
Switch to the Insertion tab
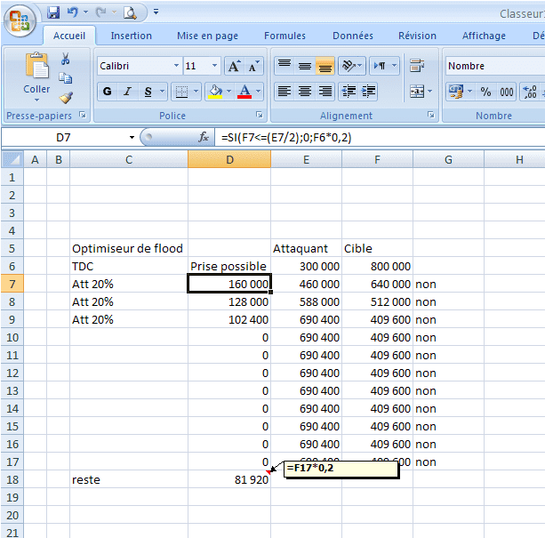click(131, 36)
